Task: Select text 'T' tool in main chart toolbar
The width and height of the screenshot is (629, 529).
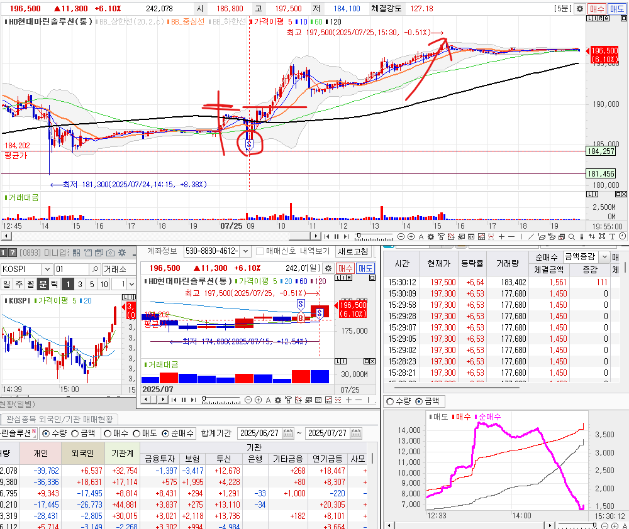Action: (x=612, y=236)
